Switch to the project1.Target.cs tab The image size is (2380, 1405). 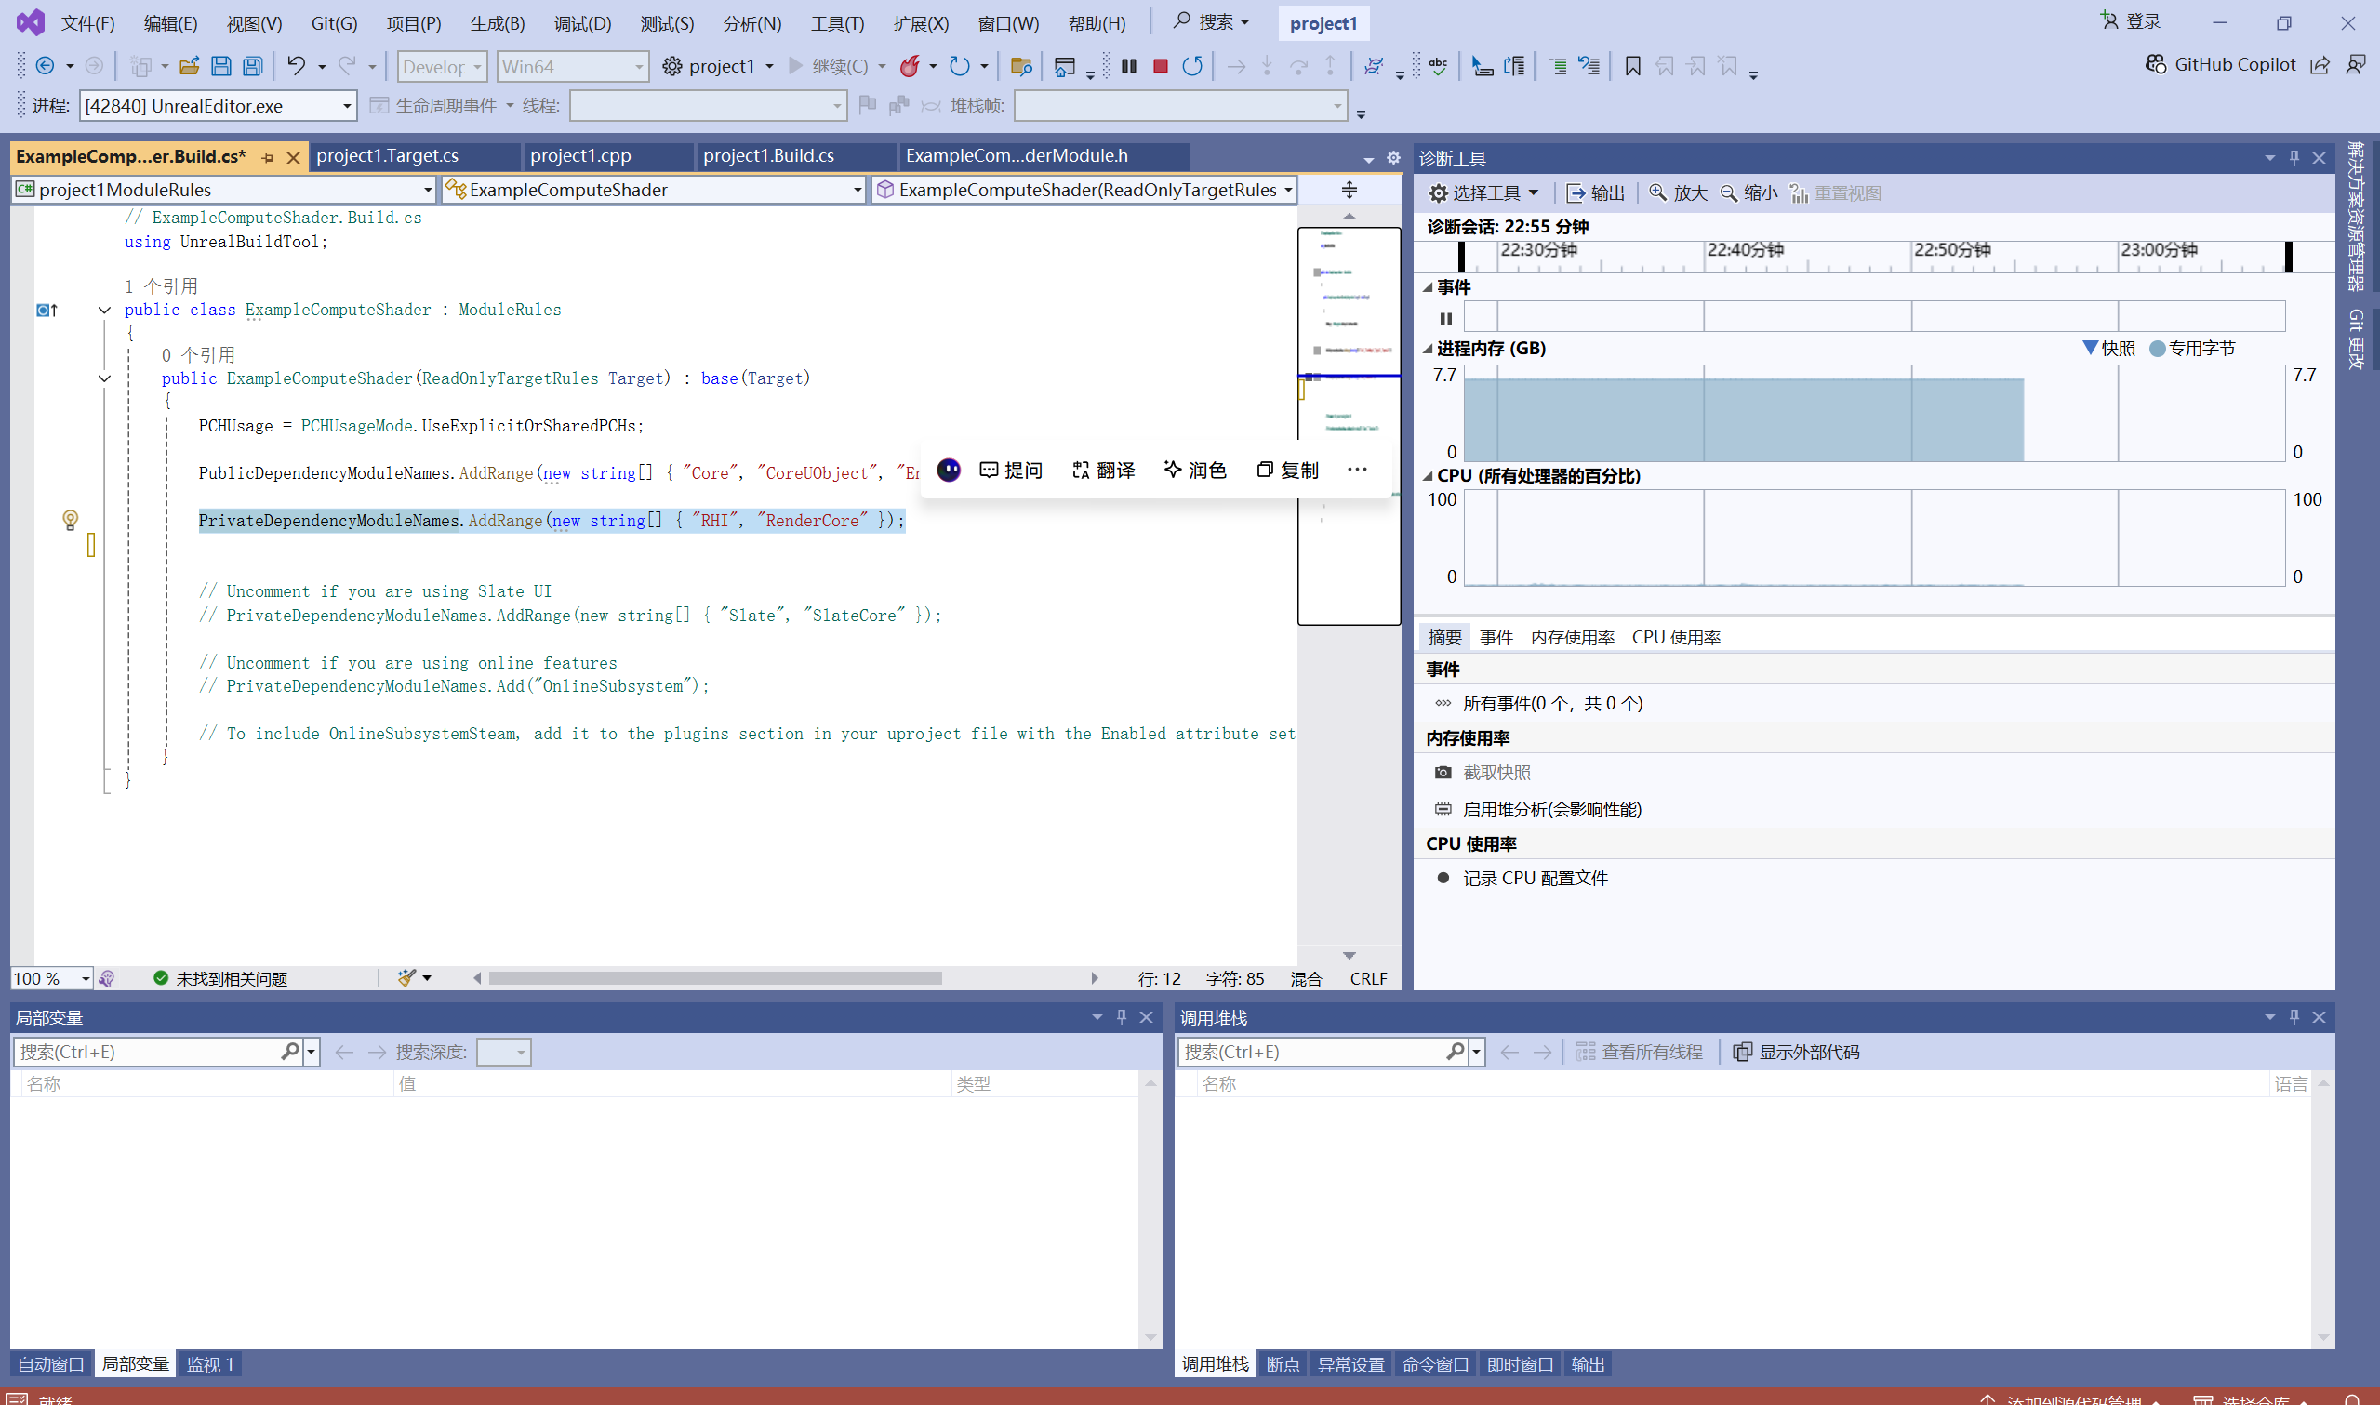coord(387,156)
